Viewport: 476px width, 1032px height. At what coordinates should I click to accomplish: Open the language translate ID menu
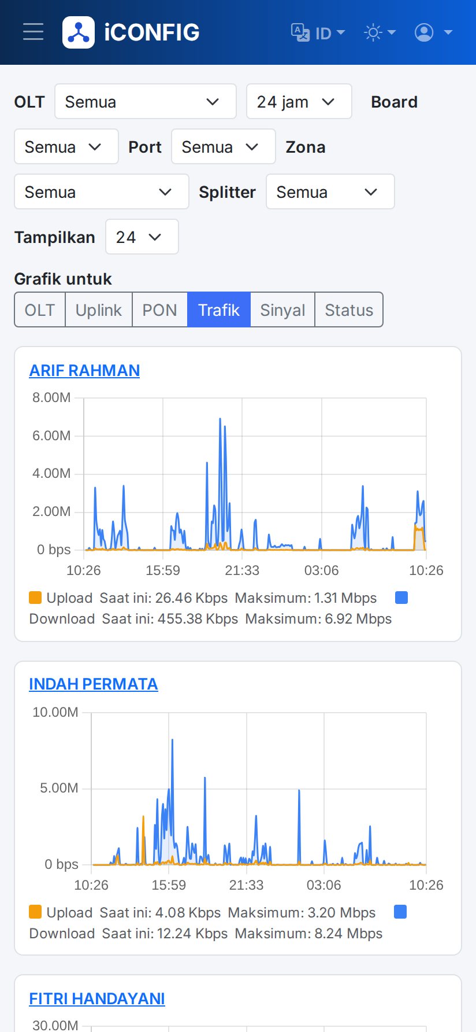pyautogui.click(x=318, y=33)
